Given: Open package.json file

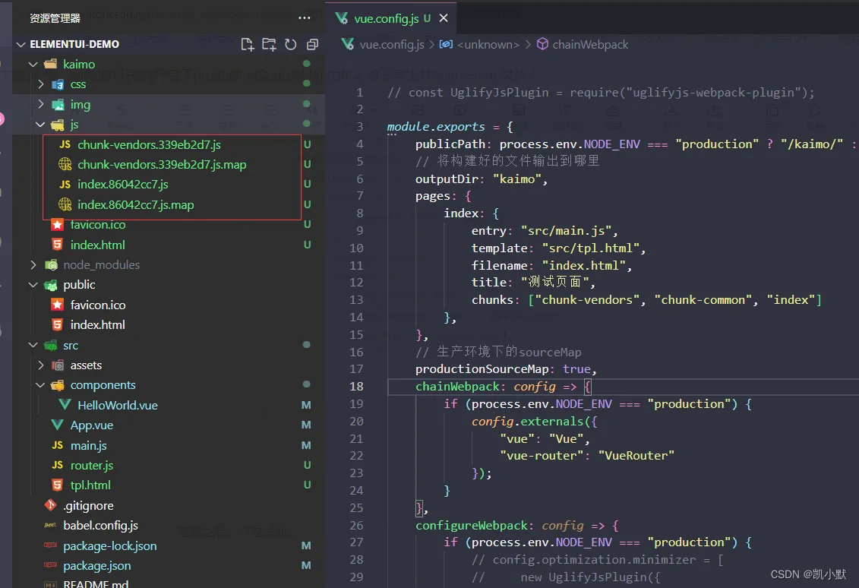Looking at the screenshot, I should pos(96,566).
